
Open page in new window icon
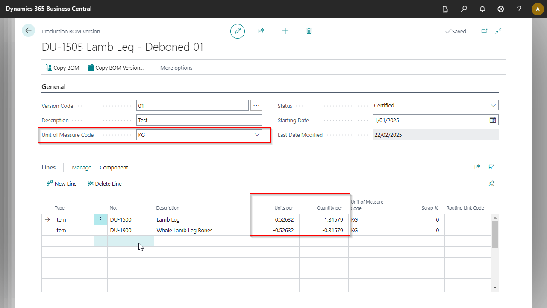tap(484, 31)
